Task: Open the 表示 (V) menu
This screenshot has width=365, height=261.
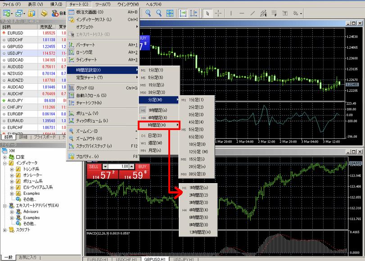Action: 36,4
